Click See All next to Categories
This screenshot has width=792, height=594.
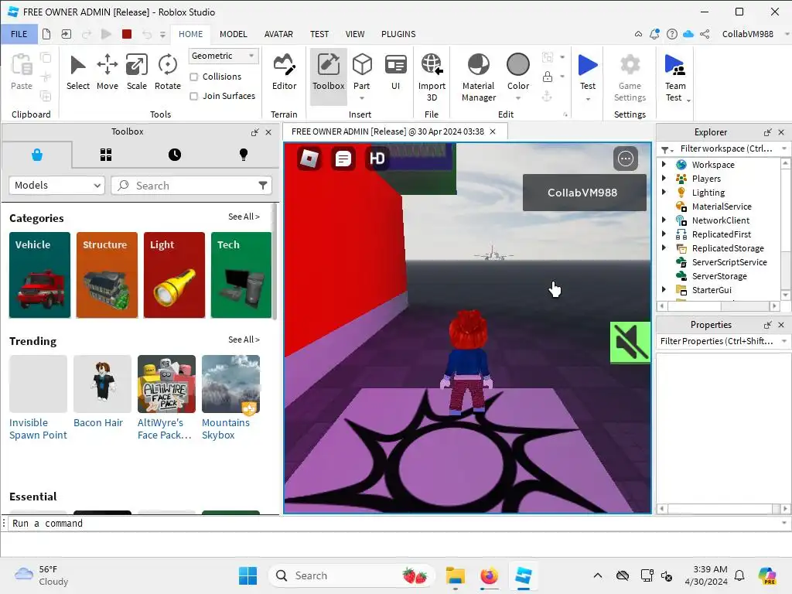[x=244, y=217]
